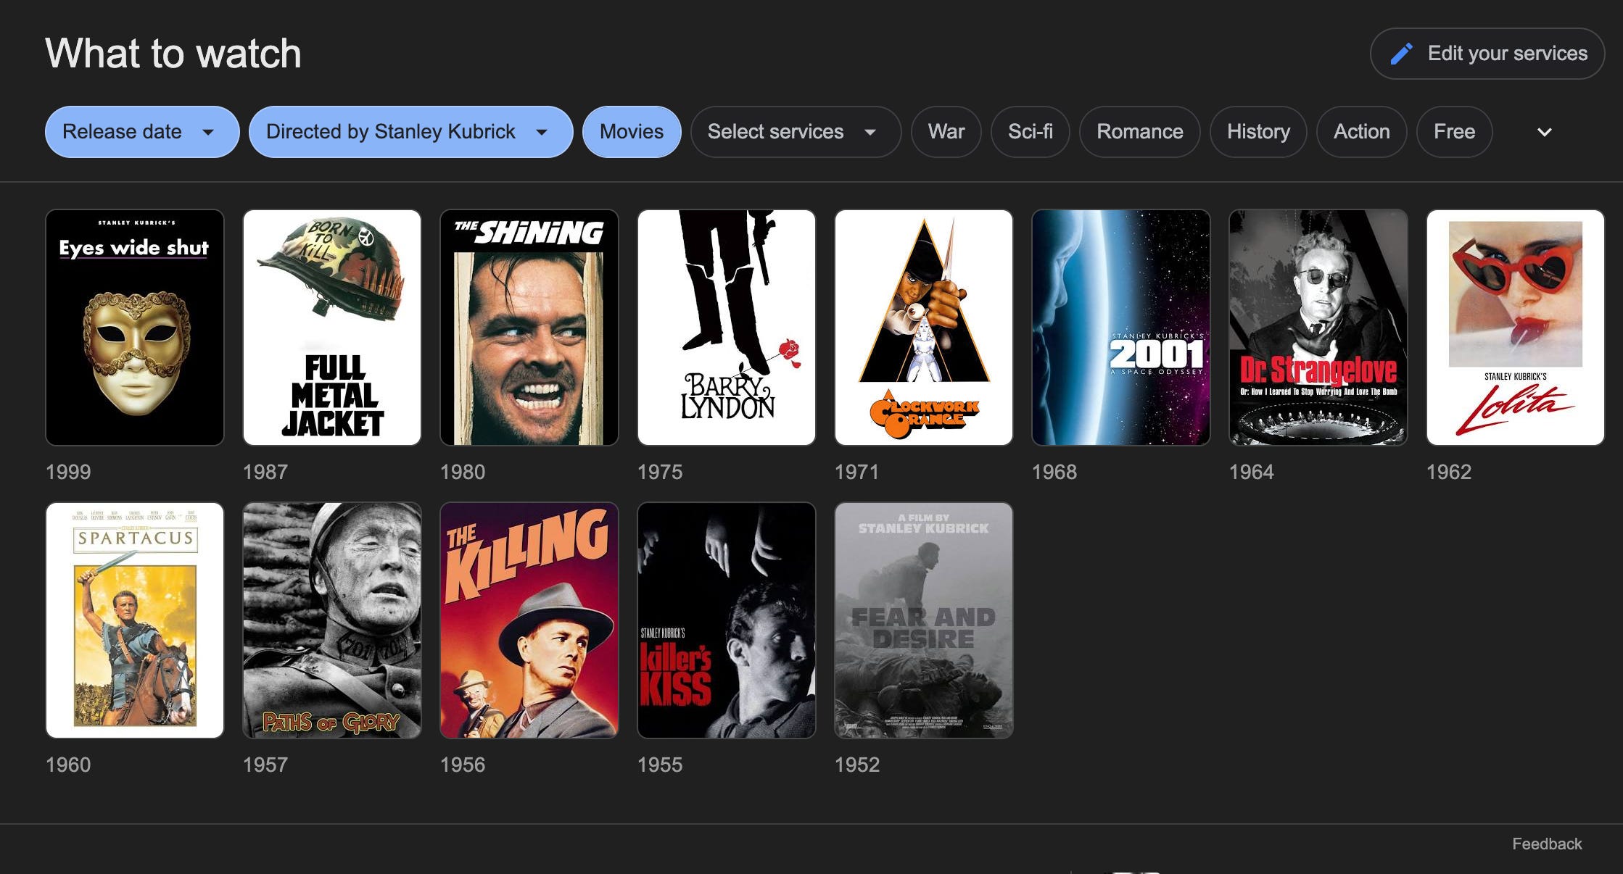Filter results by Free
The width and height of the screenshot is (1623, 874).
pos(1454,132)
